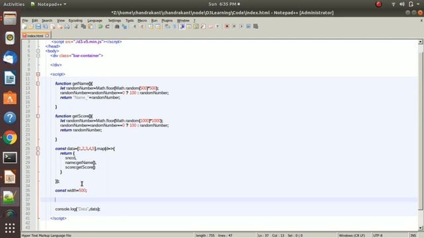Open the File menu
Screen dimensions: 424x238
(25, 20)
